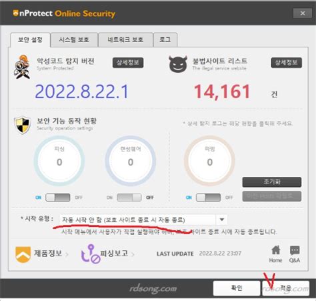The image size is (316, 301).
Task: Click the devil face illegal site icon
Action: [x=178, y=64]
